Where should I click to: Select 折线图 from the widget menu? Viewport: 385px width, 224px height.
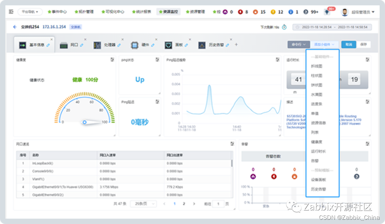pos(317,66)
